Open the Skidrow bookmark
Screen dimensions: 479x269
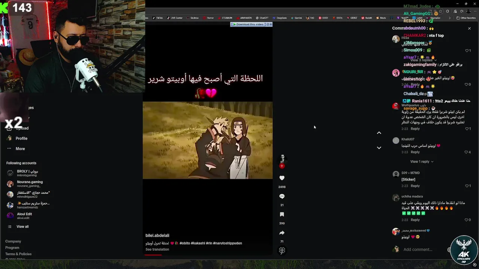click(x=193, y=18)
